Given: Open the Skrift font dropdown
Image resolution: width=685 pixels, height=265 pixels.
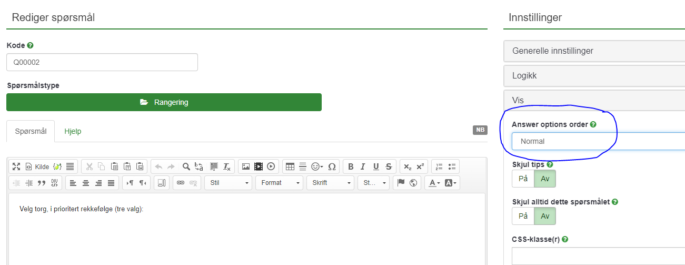Looking at the screenshot, I should [x=330, y=183].
